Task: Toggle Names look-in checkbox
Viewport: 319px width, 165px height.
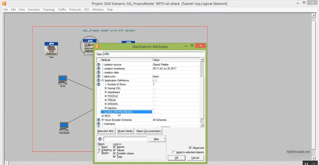Action: pos(114,147)
